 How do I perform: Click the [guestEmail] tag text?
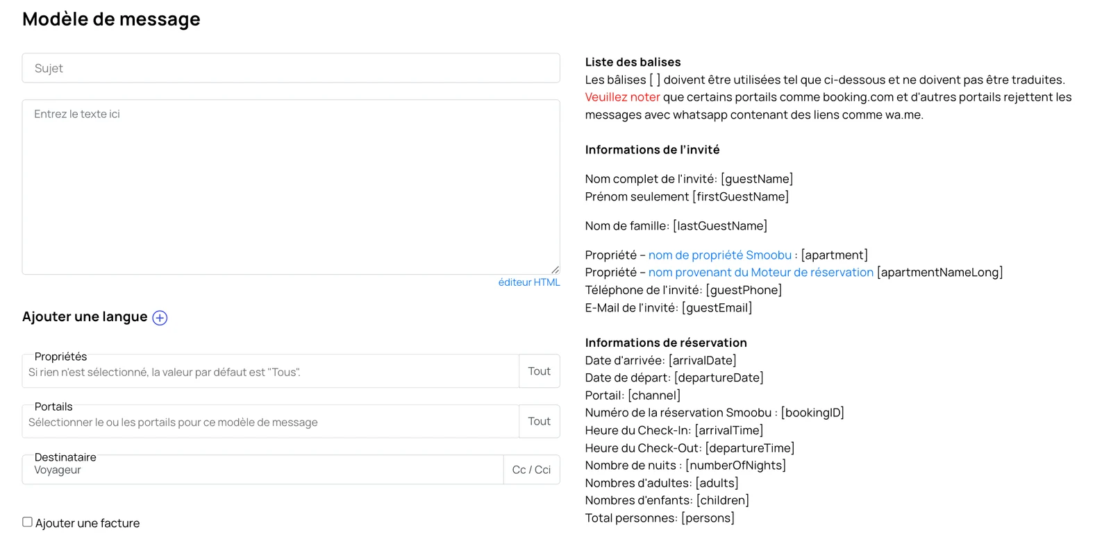click(x=717, y=308)
